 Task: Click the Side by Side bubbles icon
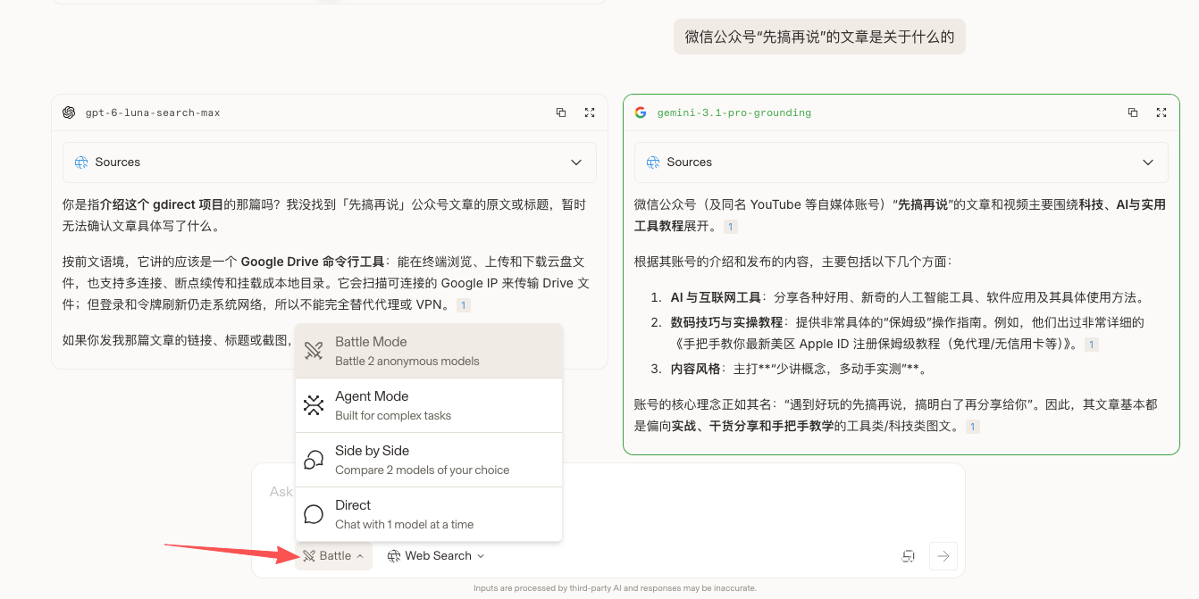coord(314,460)
